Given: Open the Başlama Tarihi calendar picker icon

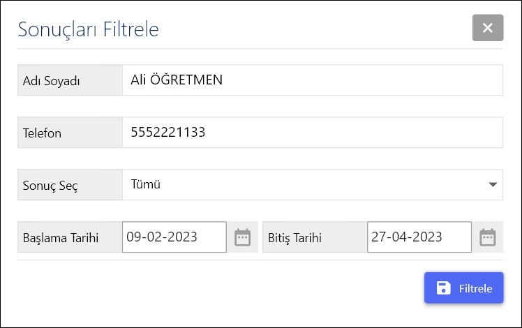Looking at the screenshot, I should click(x=242, y=237).
